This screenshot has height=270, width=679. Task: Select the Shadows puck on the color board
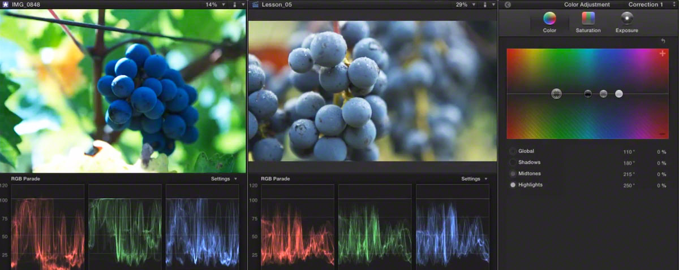[588, 94]
